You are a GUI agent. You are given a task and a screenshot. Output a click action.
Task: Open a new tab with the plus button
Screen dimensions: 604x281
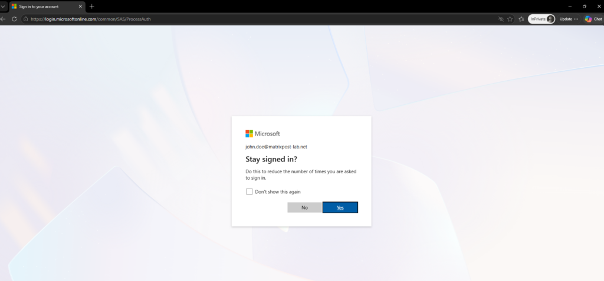tap(91, 6)
